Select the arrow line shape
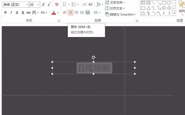 [159, 3]
